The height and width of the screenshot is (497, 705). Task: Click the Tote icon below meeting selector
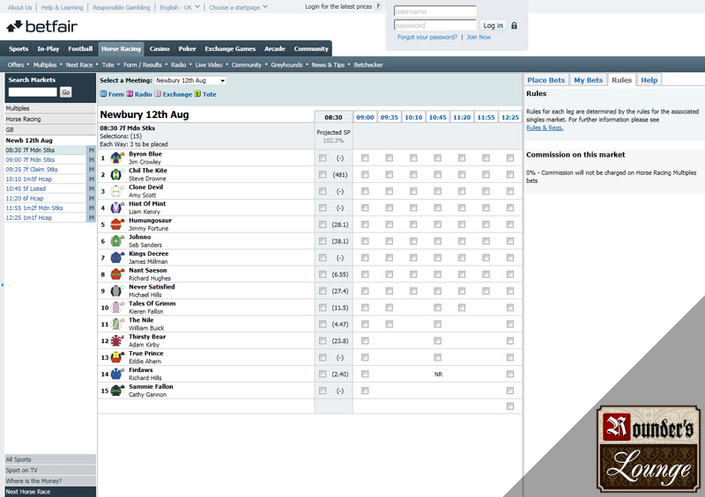point(197,94)
